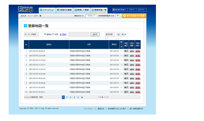Click the 登録名 column header
The width and height of the screenshot is (204, 121).
[x=49, y=44]
